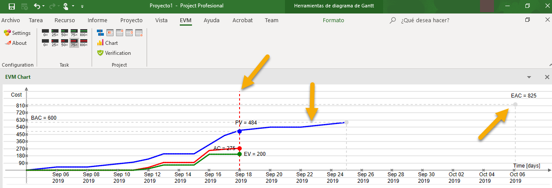Image resolution: width=552 pixels, height=188 pixels.
Task: Click the second calendar icon in Project group
Action: pos(120,32)
